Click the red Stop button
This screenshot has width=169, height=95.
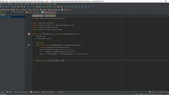58,7
